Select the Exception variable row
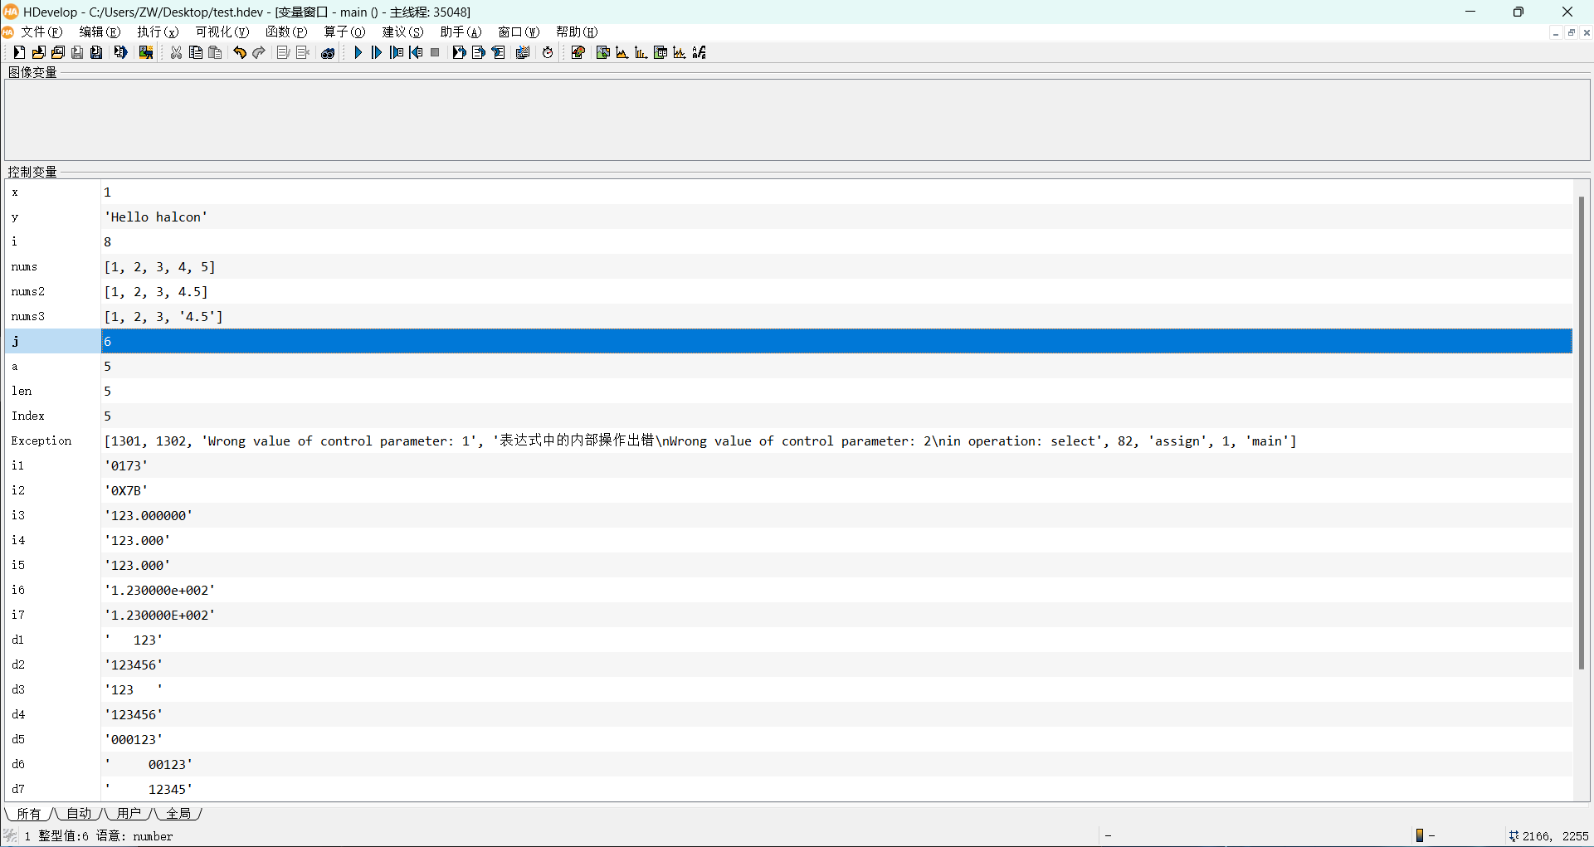 click(x=41, y=441)
